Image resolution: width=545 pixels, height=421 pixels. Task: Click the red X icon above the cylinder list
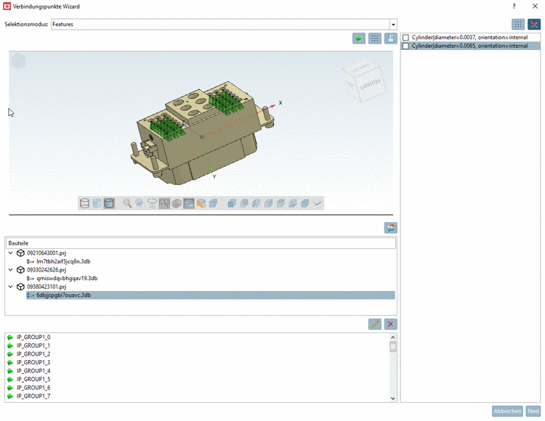534,24
